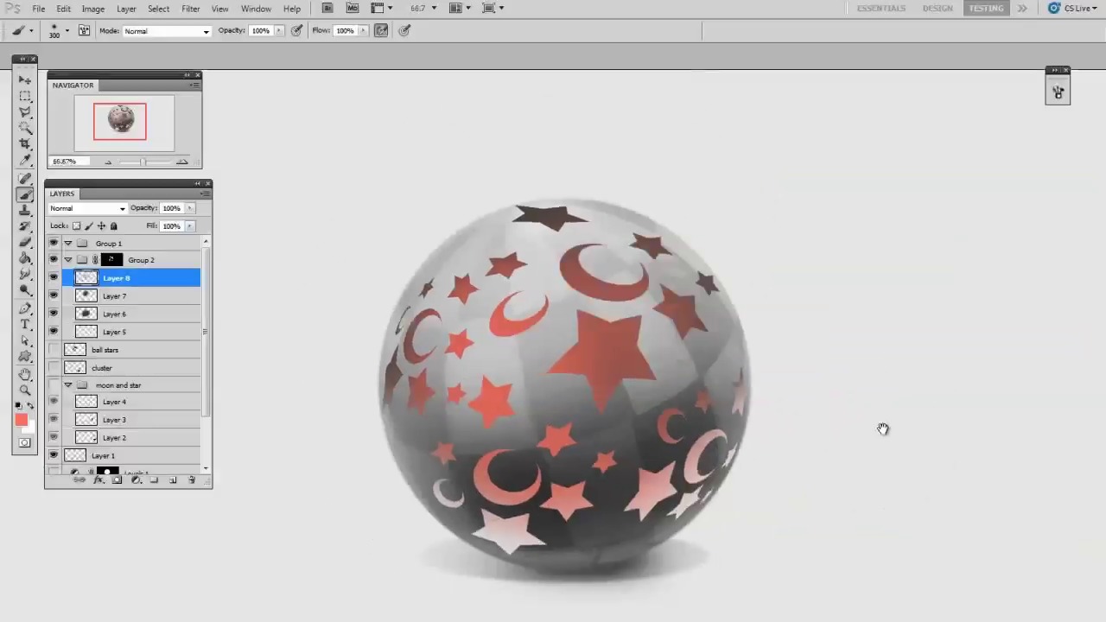Select the Quick Selection tool
Screen dimensions: 1106x622
(25, 128)
